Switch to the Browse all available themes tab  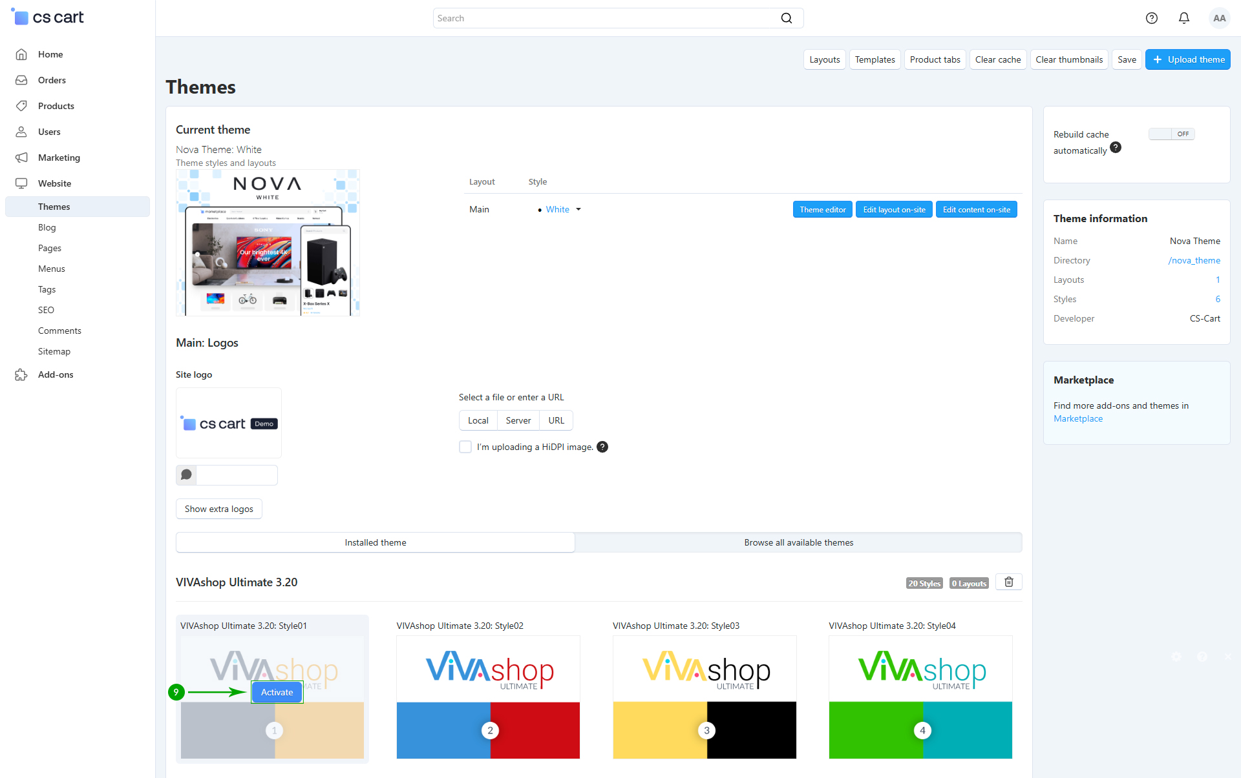click(x=798, y=542)
